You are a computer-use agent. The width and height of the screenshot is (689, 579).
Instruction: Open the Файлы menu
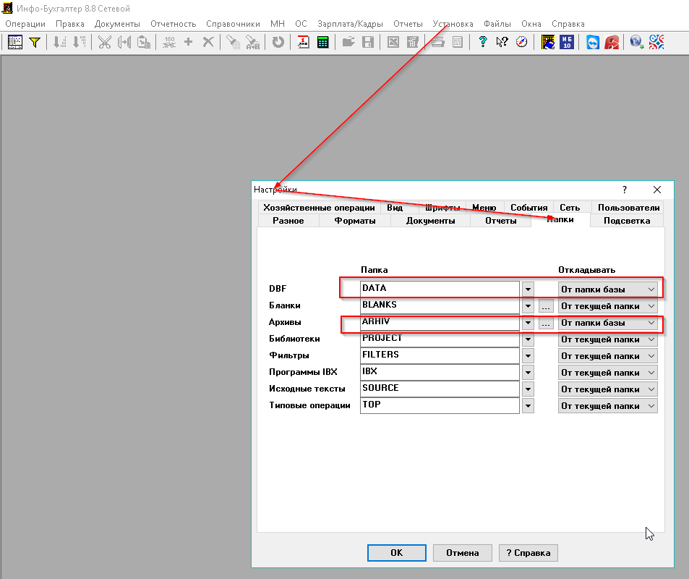click(x=497, y=24)
